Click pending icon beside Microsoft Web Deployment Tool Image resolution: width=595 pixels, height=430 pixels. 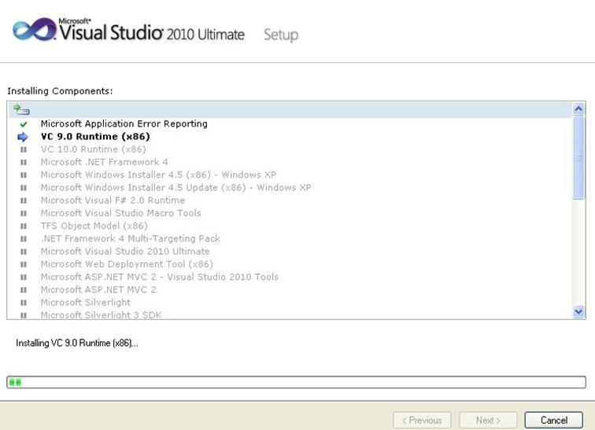tap(24, 264)
